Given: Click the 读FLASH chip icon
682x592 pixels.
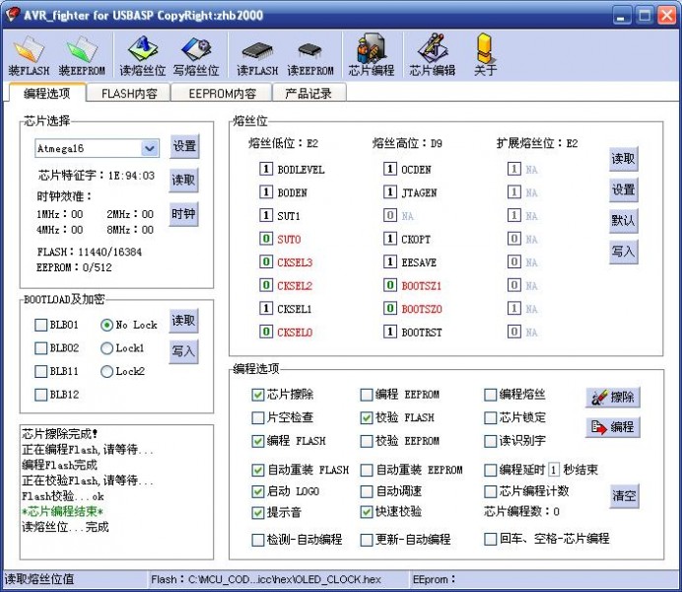Looking at the screenshot, I should [256, 55].
